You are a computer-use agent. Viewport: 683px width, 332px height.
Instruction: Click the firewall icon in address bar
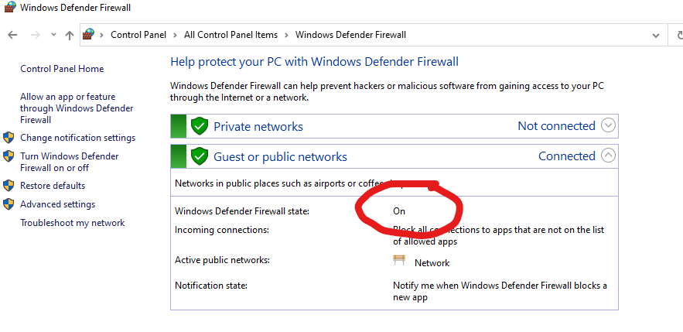(89, 35)
